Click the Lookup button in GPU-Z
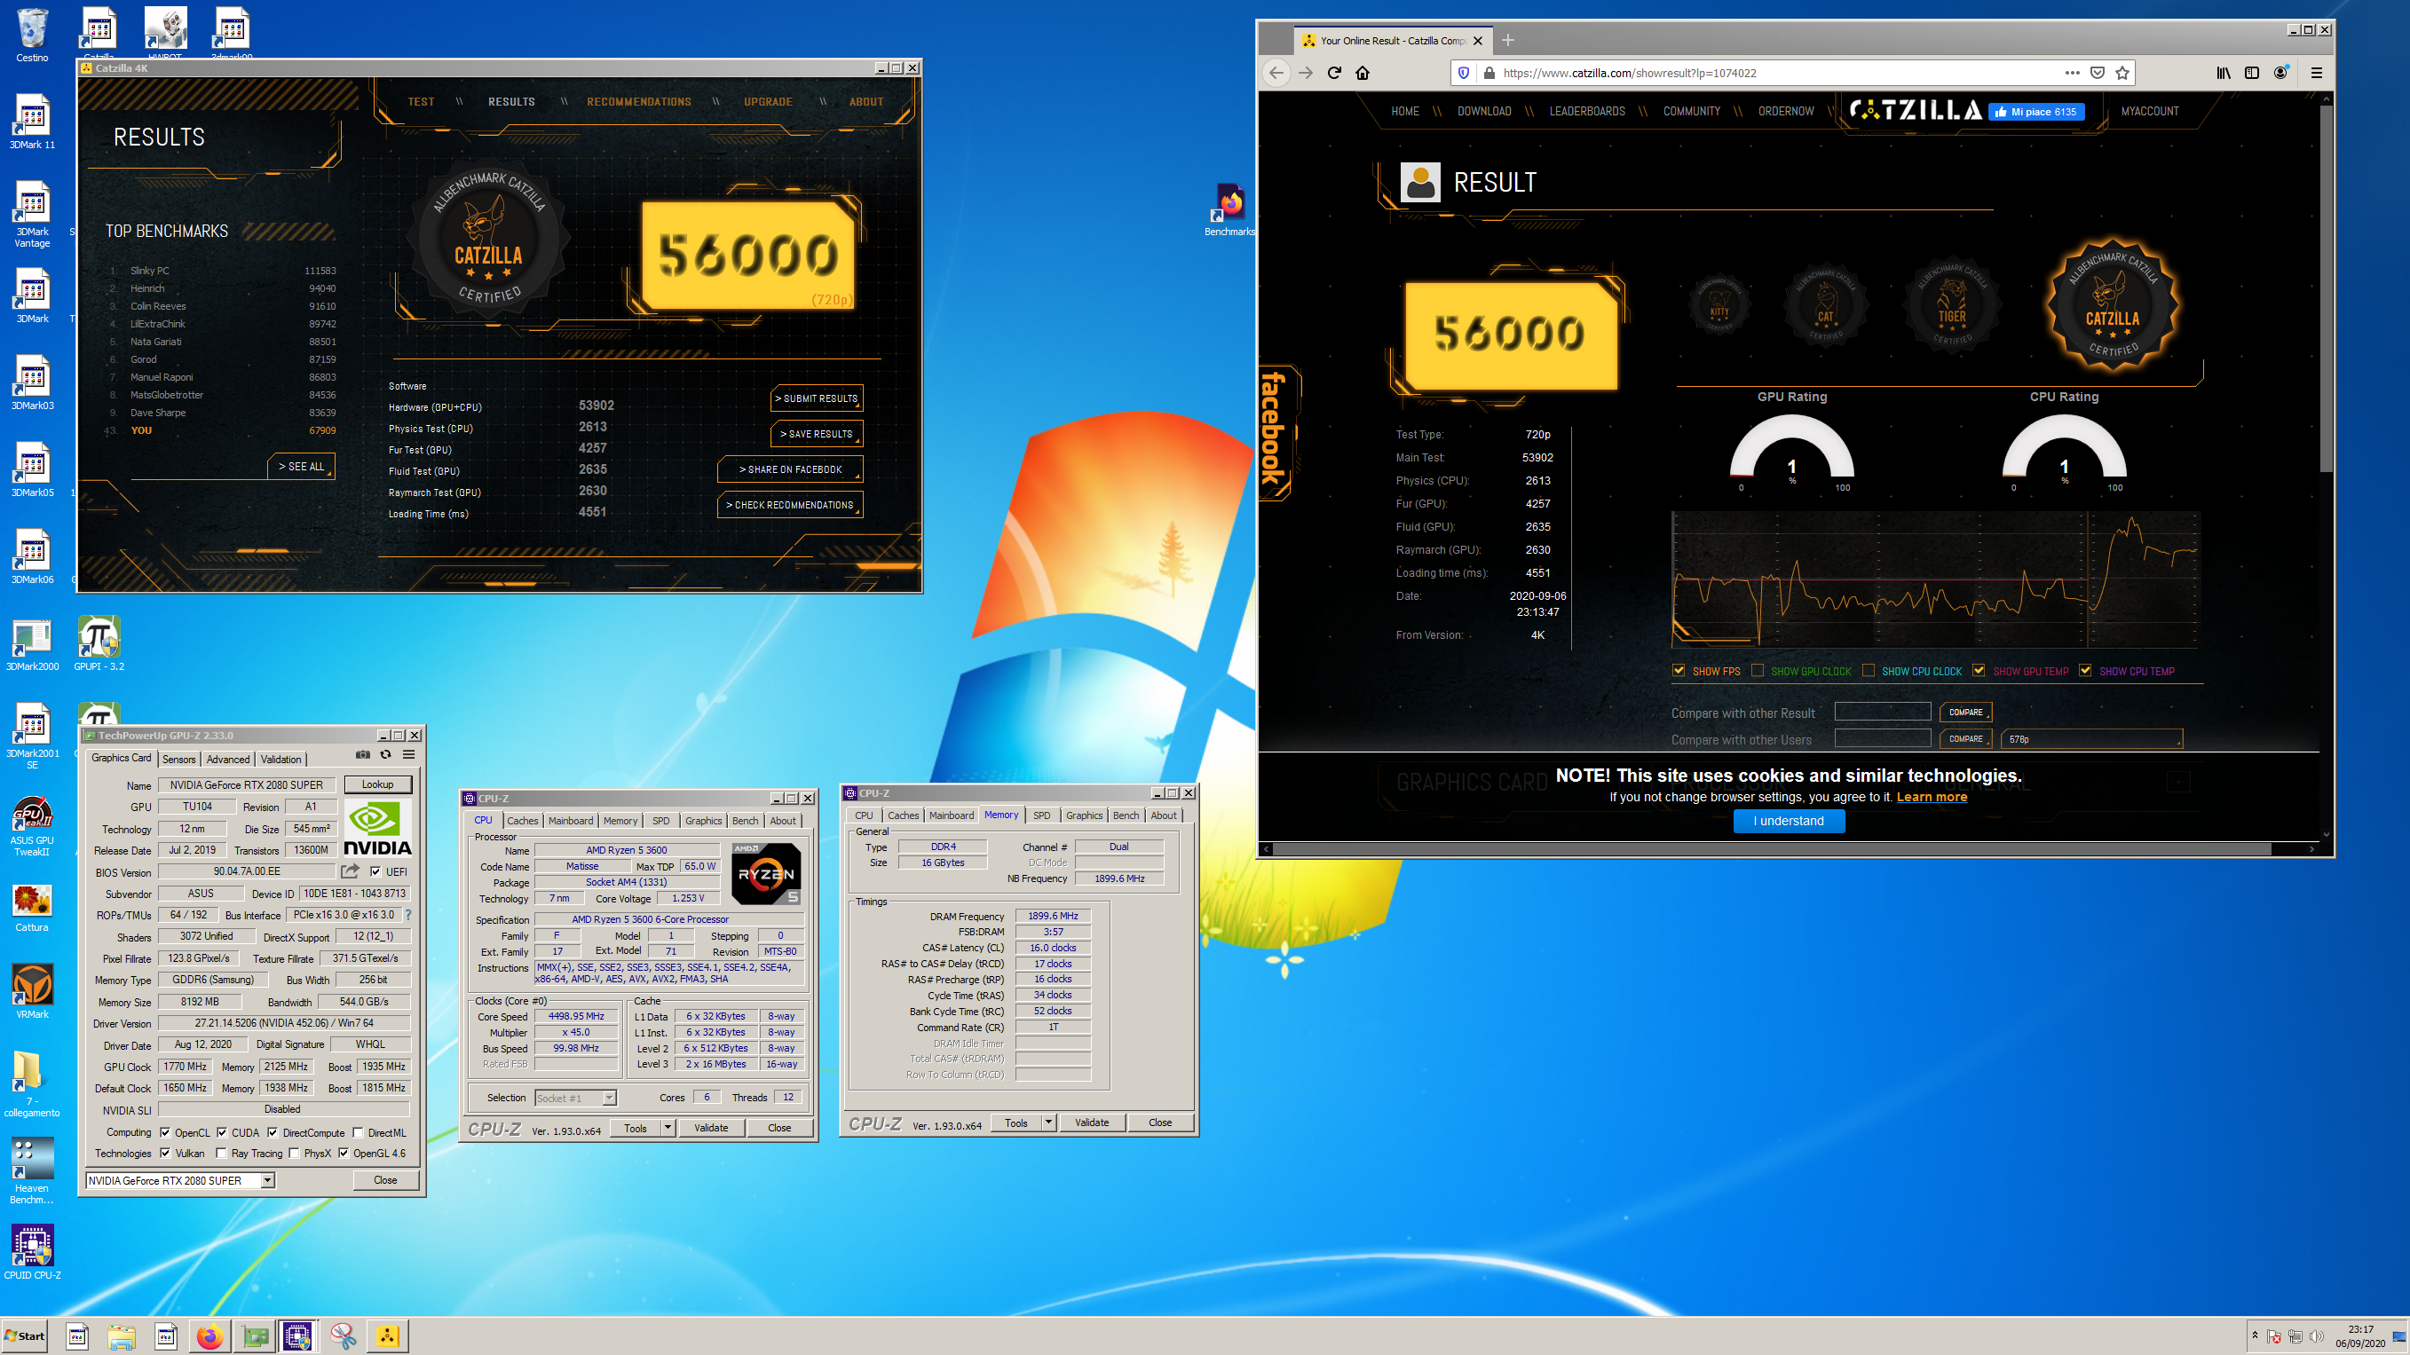 click(x=378, y=784)
